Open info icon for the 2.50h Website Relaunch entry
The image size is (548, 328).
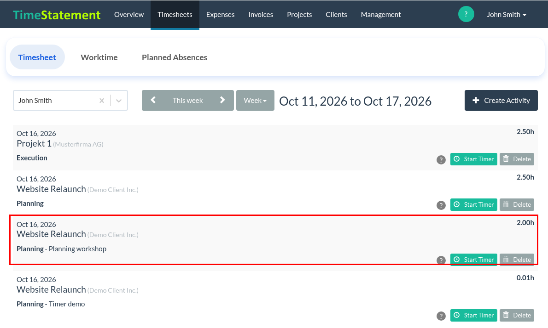(x=441, y=205)
